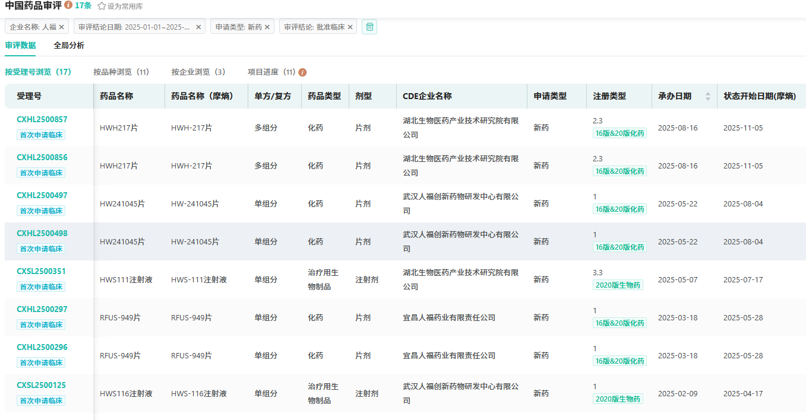Open 按企业浏览 (3) view
Viewport: 806px width, 420px height.
[x=198, y=72]
